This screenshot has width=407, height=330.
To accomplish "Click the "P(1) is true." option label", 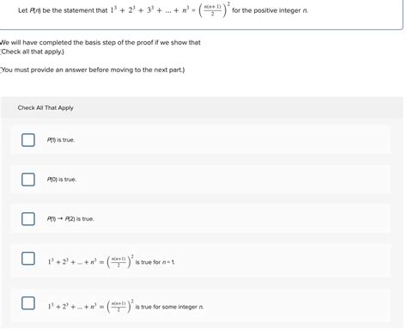I will (x=61, y=140).
